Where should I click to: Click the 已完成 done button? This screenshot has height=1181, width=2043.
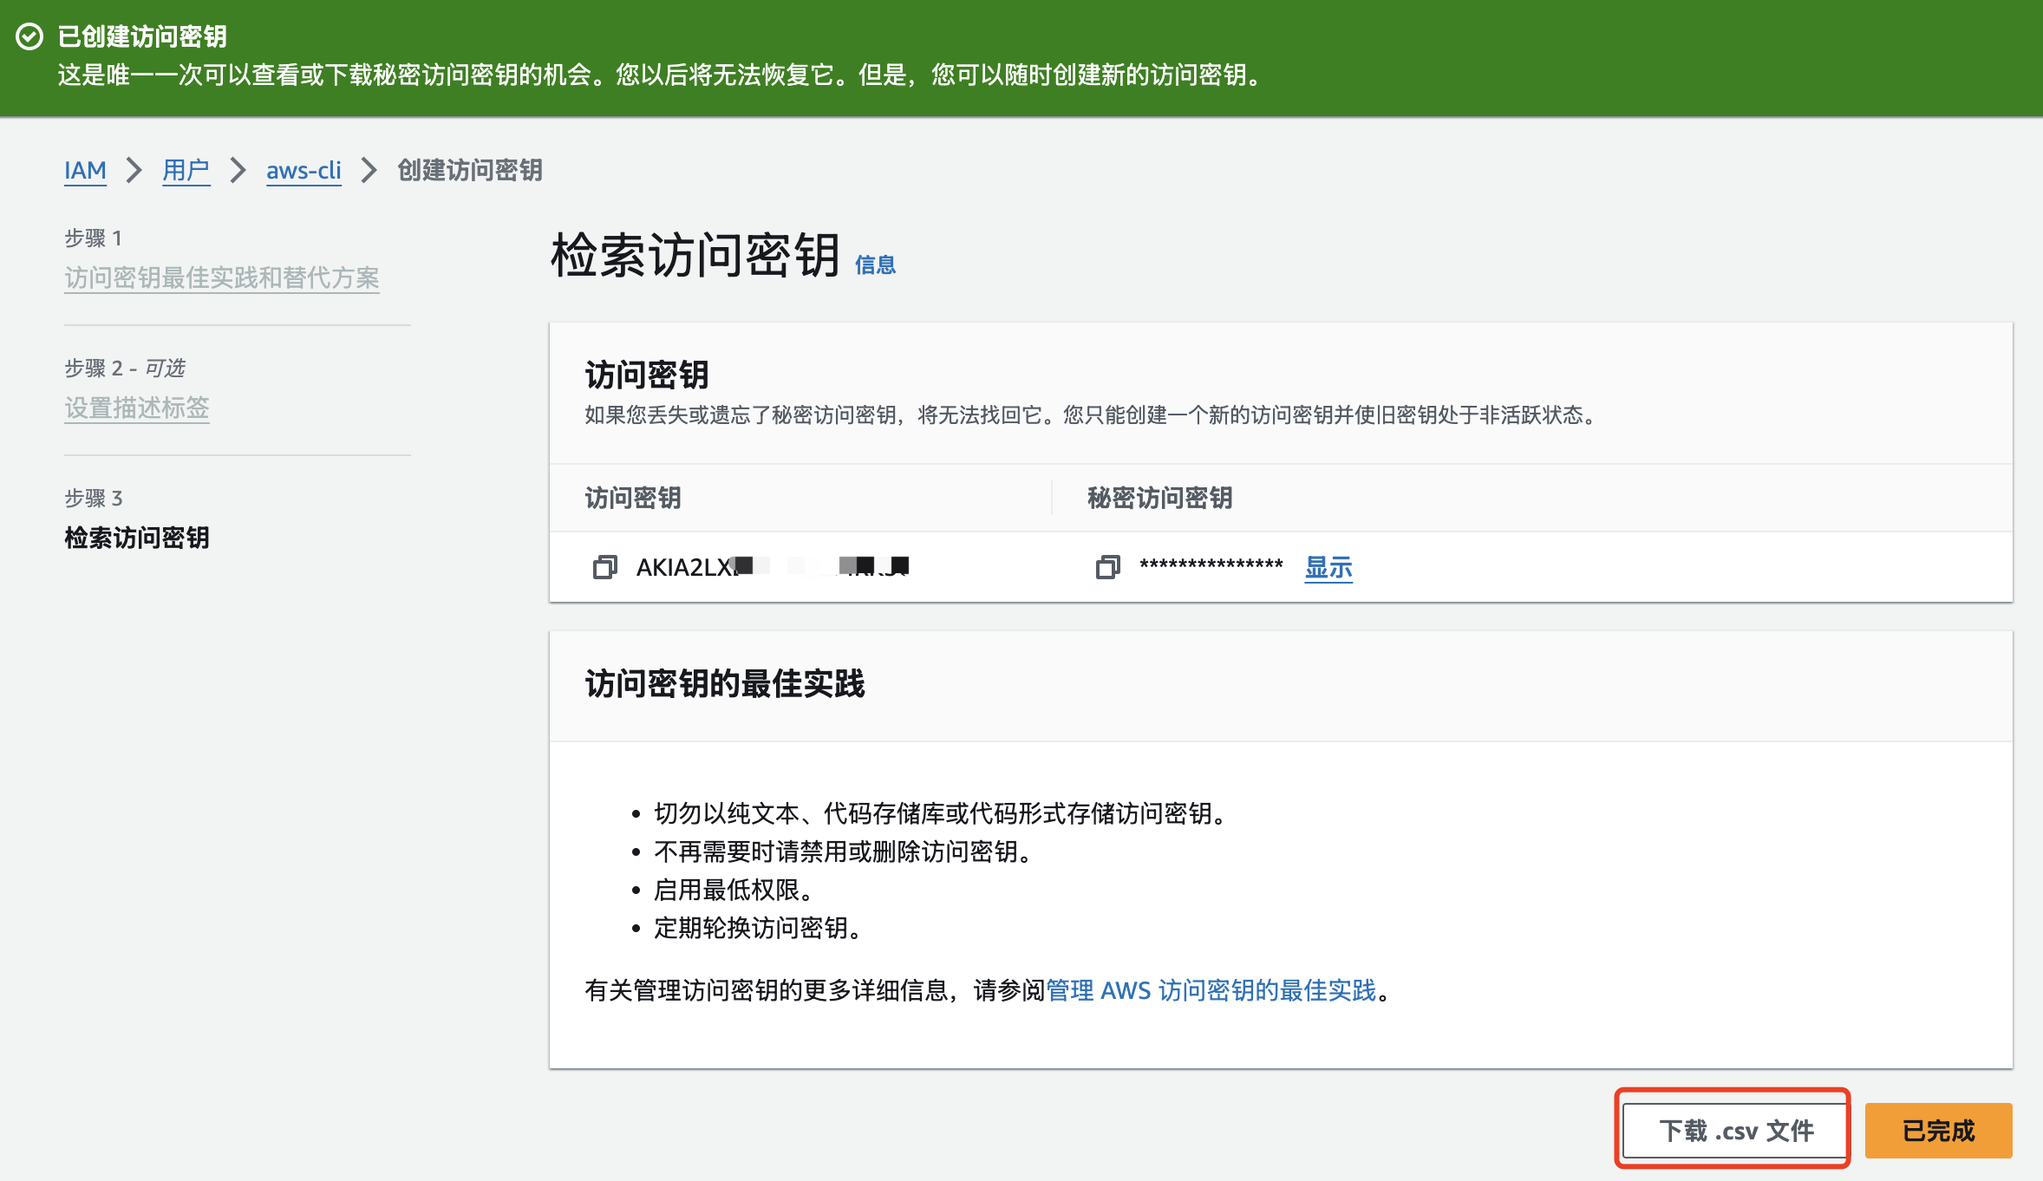tap(1938, 1130)
